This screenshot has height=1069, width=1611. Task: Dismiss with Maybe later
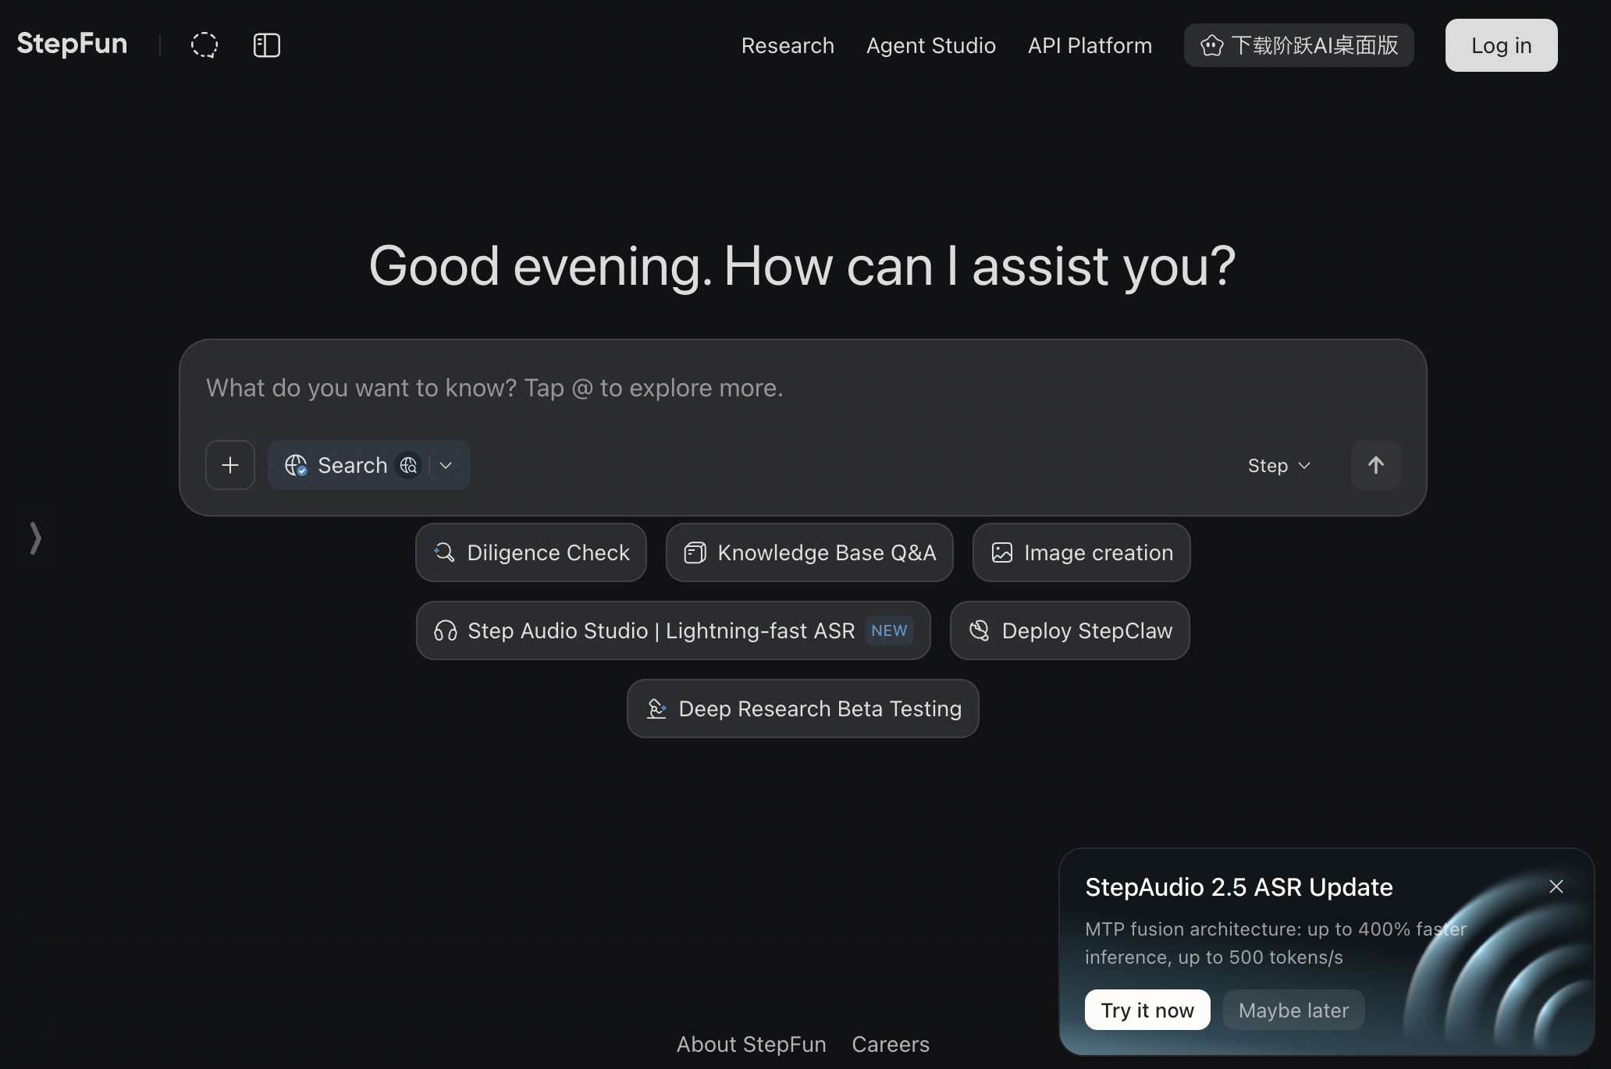(x=1293, y=1010)
